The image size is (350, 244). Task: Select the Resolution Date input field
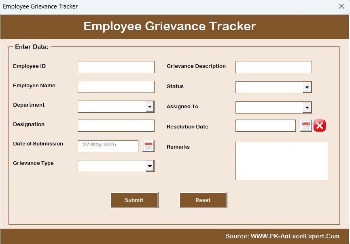tap(265, 126)
